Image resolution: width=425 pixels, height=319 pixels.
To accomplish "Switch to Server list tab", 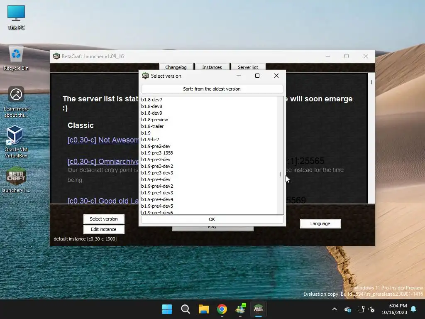I will tap(248, 67).
